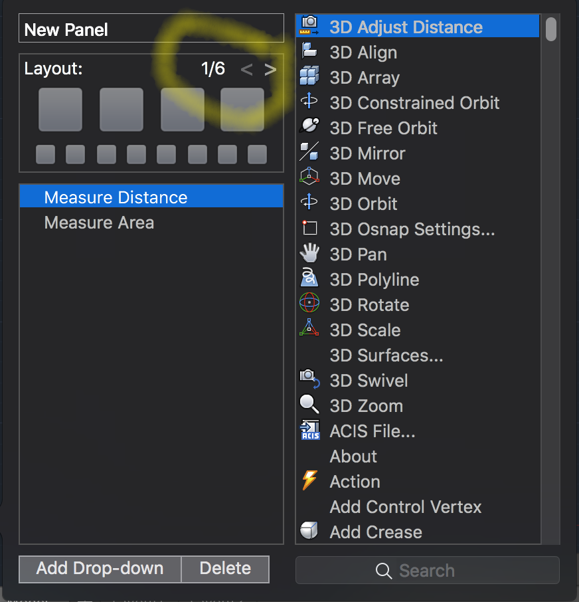This screenshot has height=602, width=579.
Task: Click the 3D Array cubes icon
Action: 309,77
